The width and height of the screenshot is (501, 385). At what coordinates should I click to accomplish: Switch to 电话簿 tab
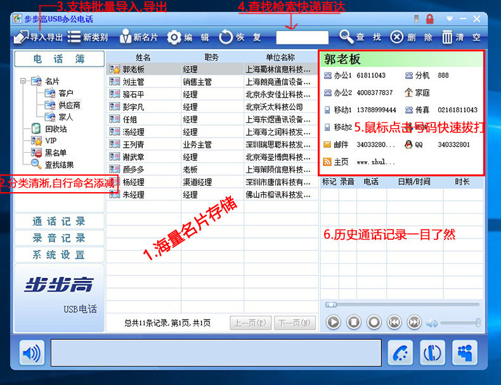(x=60, y=59)
